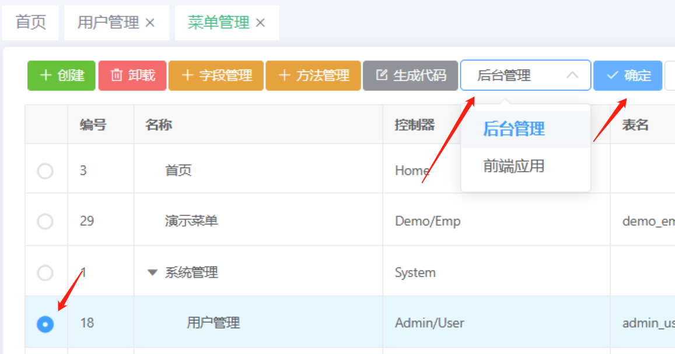675x354 pixels.
Task: Click the 生成代码 generate code button
Action: click(410, 76)
